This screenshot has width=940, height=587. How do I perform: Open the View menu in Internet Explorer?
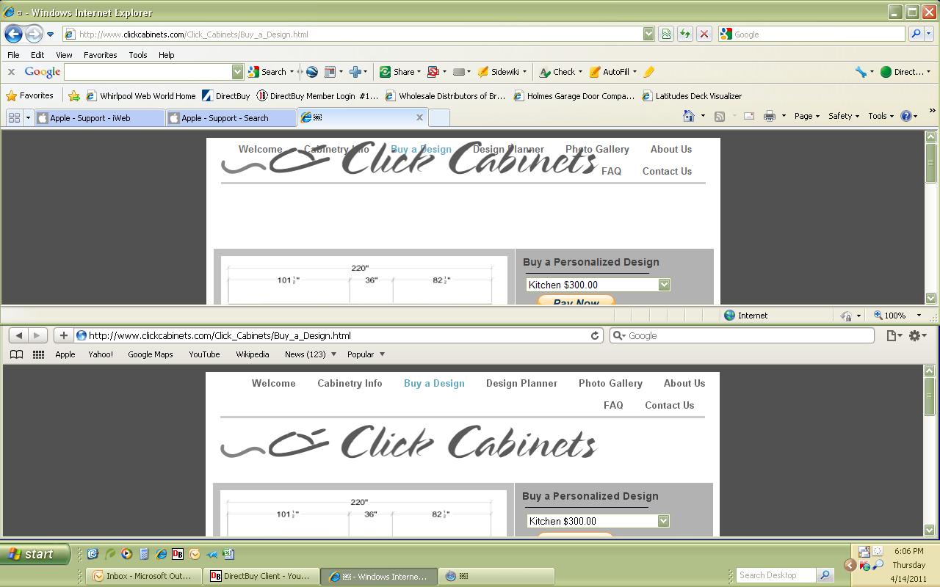[x=64, y=55]
